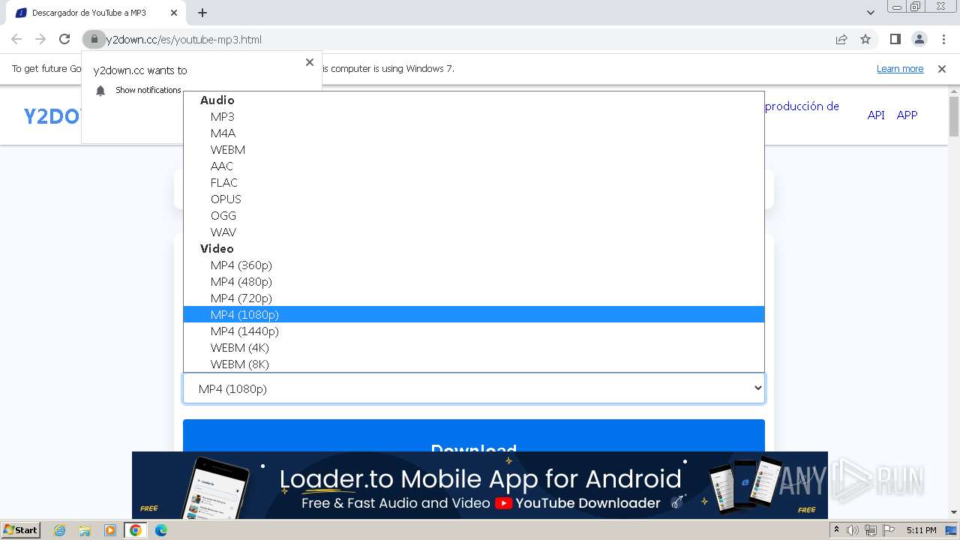Image resolution: width=960 pixels, height=540 pixels.
Task: Select M4A audio format
Action: pos(474,133)
